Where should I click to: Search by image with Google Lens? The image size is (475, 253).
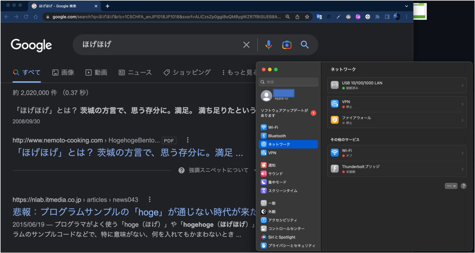287,45
